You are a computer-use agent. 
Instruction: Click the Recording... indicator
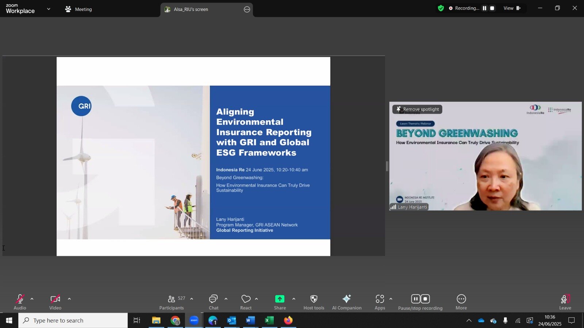tap(464, 8)
